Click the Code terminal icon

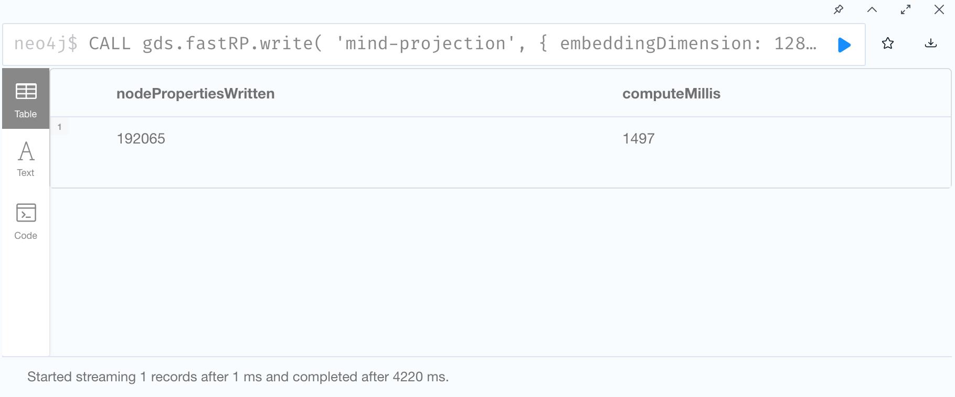(26, 213)
